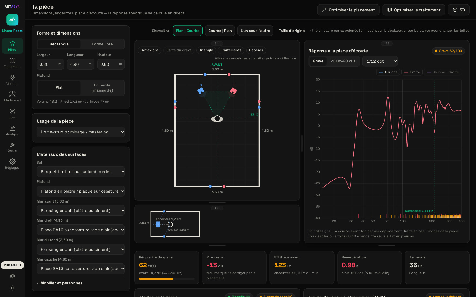Viewport: 476px width, 297px height.
Task: Open the Analyse sidebar section
Action: click(12, 130)
